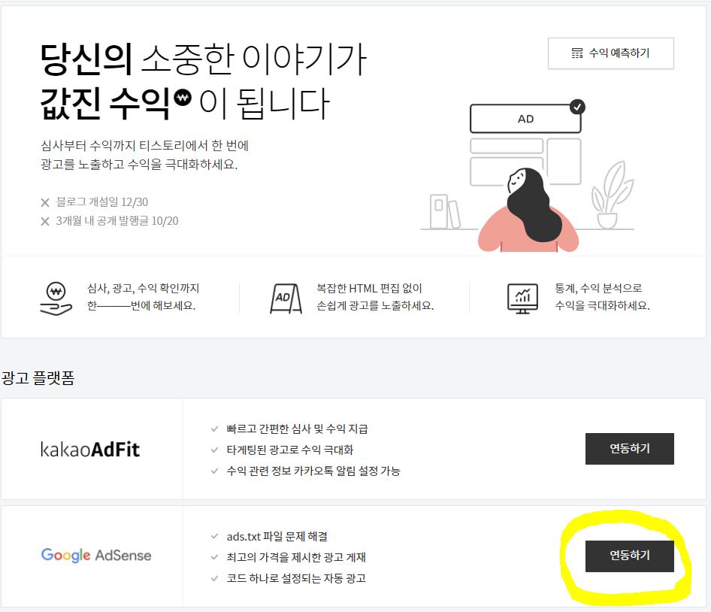Click the checkmark badge on AD box
Screen dimensions: 711x612
(577, 107)
